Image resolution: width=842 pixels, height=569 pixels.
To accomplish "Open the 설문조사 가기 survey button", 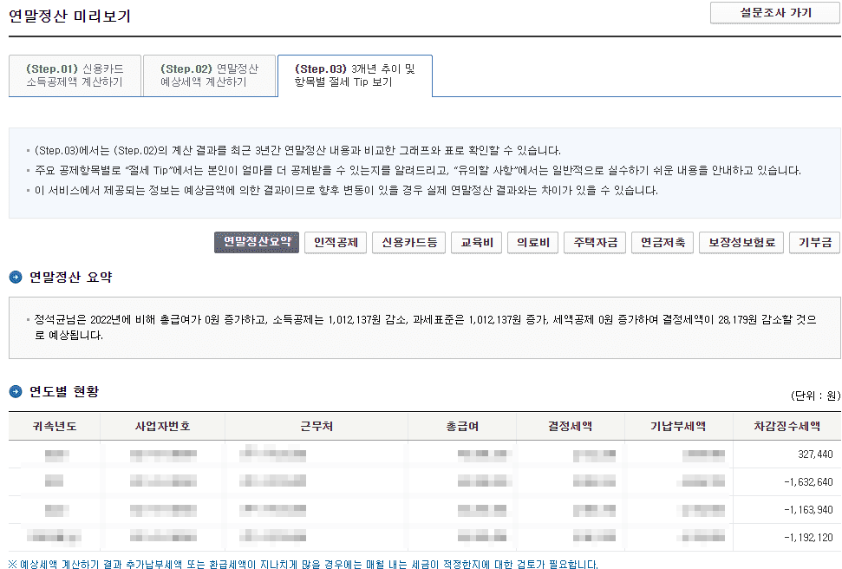I will 775,13.
